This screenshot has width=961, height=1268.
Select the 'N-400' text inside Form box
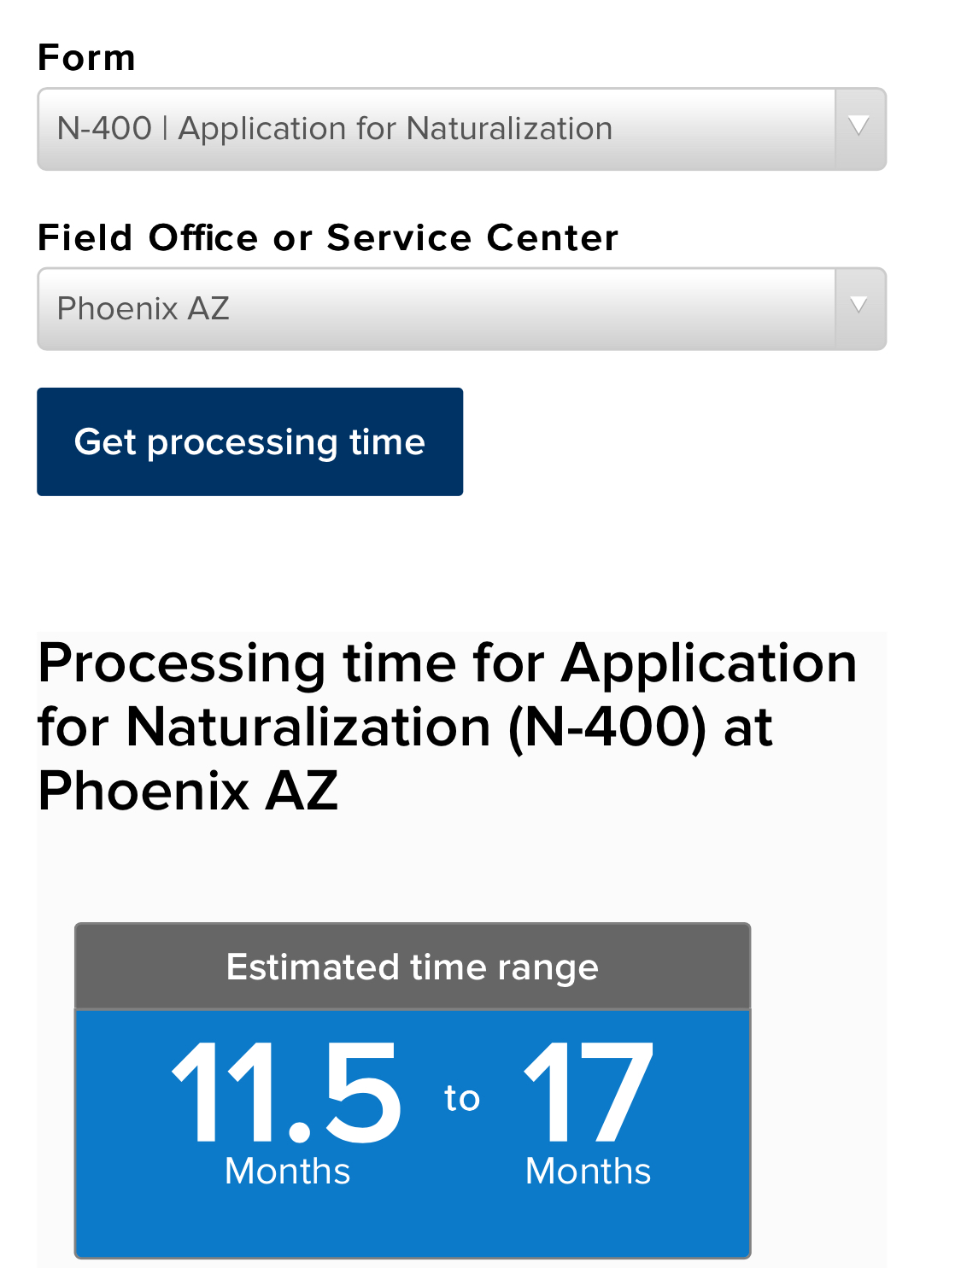pos(104,129)
